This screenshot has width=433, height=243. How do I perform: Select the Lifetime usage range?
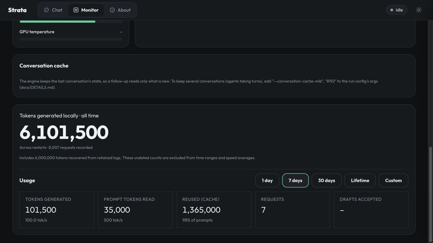(360, 181)
